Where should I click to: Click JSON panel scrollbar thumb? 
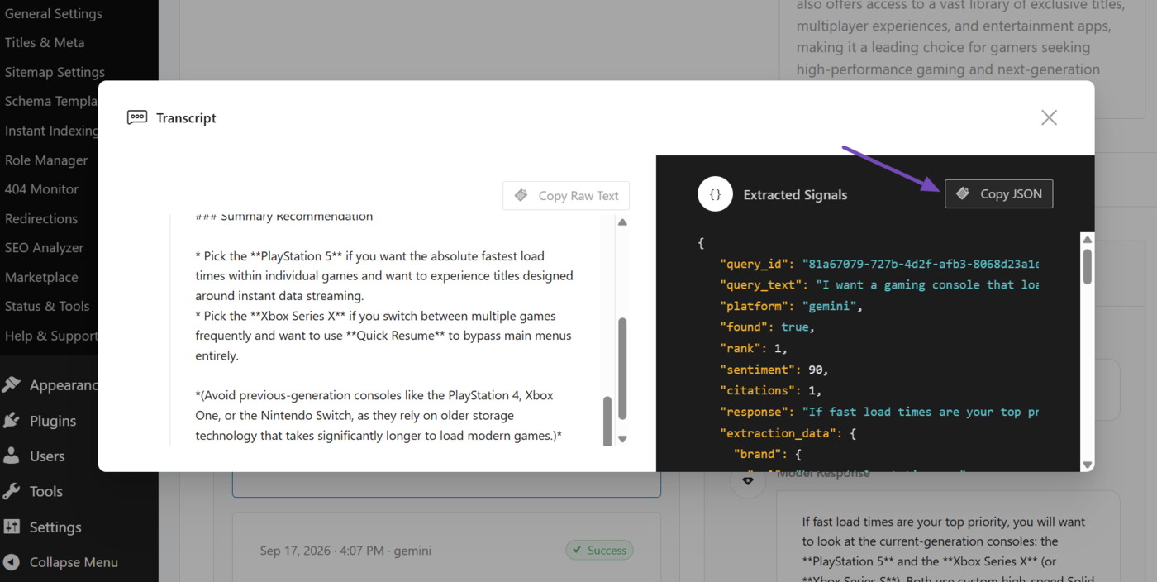point(1088,266)
